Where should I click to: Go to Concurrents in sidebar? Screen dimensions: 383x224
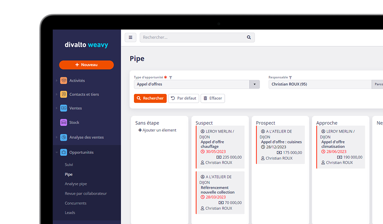[76, 203]
